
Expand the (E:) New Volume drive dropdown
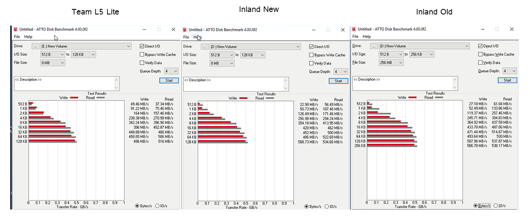[x=128, y=46]
